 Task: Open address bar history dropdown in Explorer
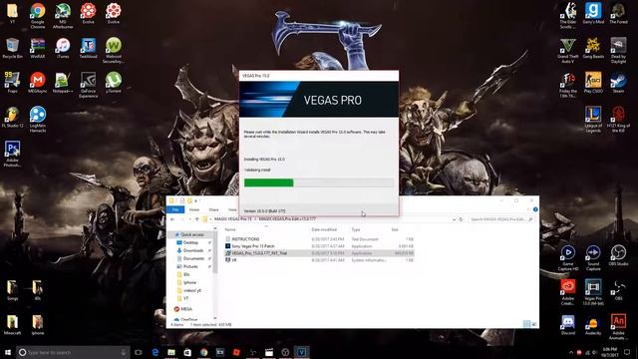click(454, 219)
